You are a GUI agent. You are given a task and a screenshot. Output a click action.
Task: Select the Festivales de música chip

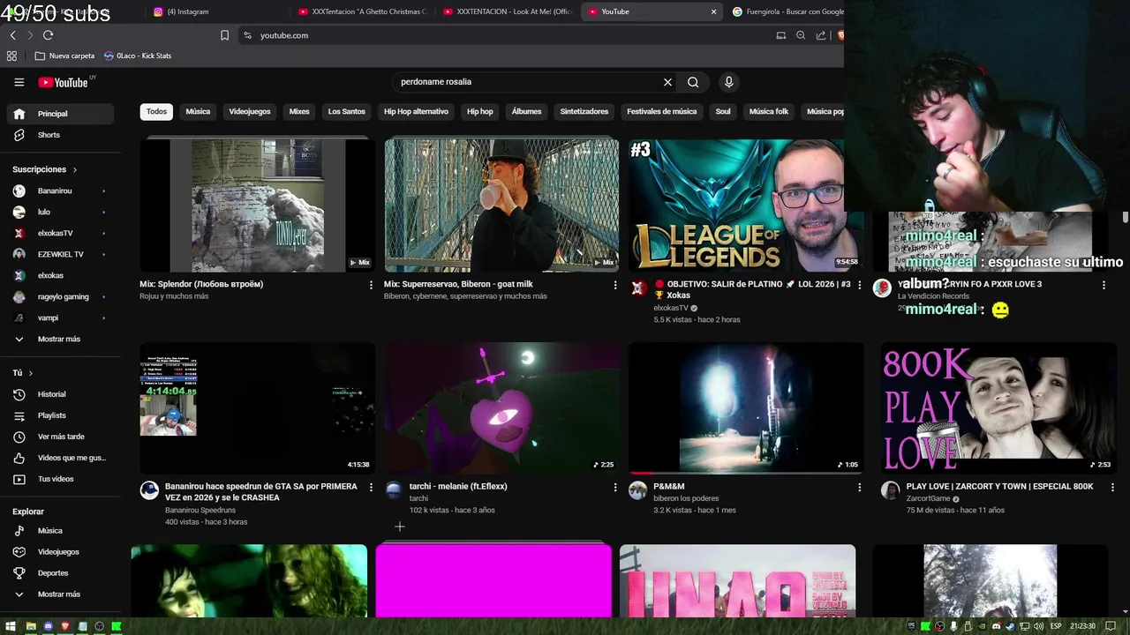662,112
